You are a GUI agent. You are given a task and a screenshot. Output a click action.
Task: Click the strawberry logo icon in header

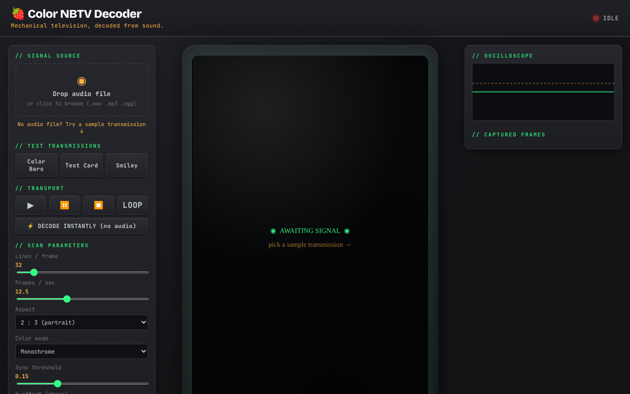coord(18,14)
